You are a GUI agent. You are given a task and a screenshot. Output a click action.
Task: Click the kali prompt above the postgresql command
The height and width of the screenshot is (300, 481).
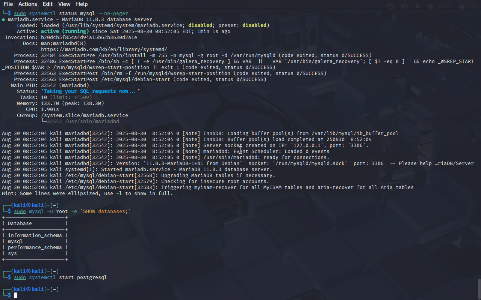coord(30,271)
